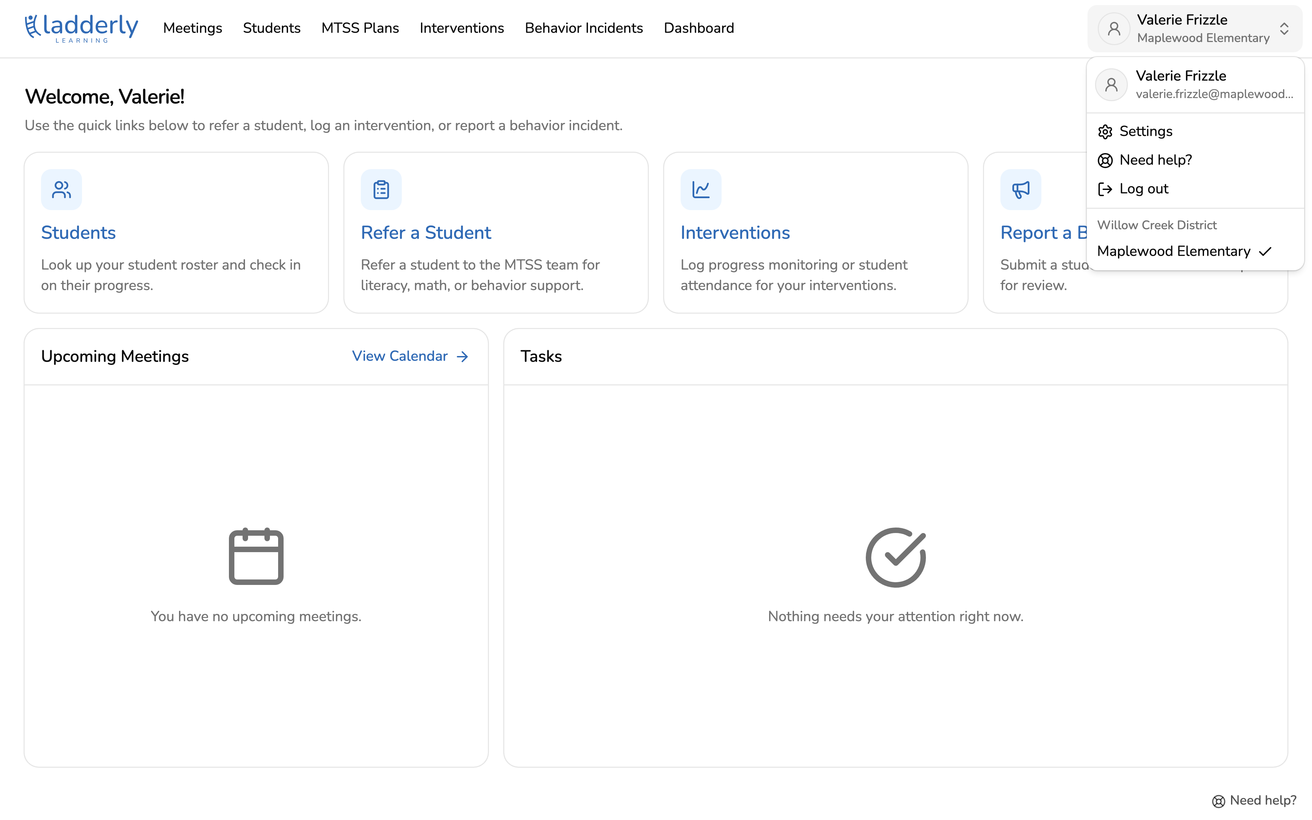This screenshot has height=820, width=1312.
Task: Click the Log out arrow icon
Action: [x=1105, y=189]
